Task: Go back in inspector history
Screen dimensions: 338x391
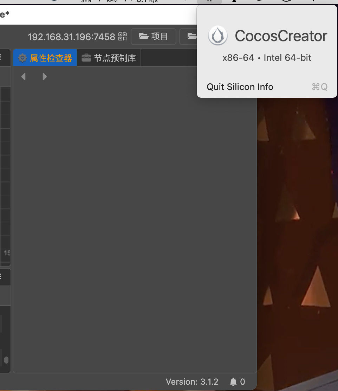Action: point(24,77)
